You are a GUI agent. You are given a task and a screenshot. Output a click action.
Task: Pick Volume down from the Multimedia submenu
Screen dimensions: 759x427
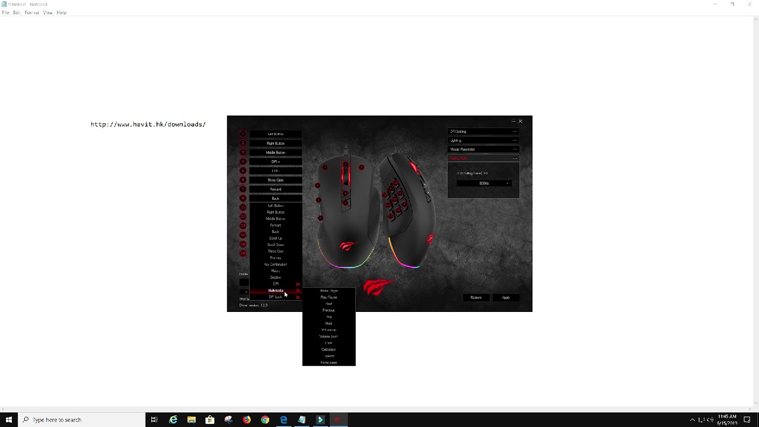click(x=329, y=336)
